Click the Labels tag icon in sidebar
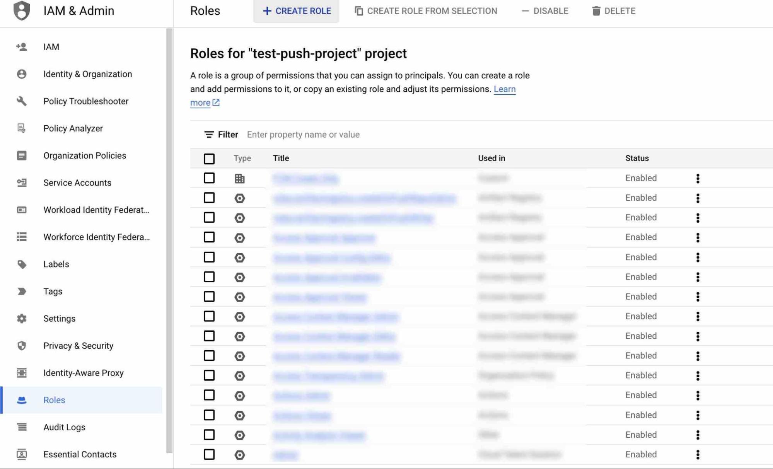773x469 pixels. 22,264
